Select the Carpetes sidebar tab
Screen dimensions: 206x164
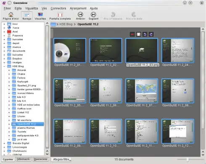pyautogui.click(x=8, y=159)
